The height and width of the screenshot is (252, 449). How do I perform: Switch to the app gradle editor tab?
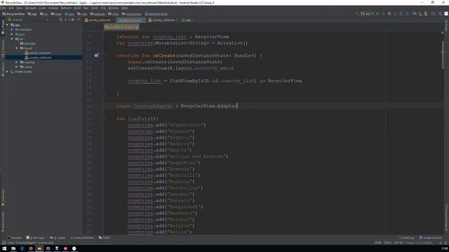187,20
